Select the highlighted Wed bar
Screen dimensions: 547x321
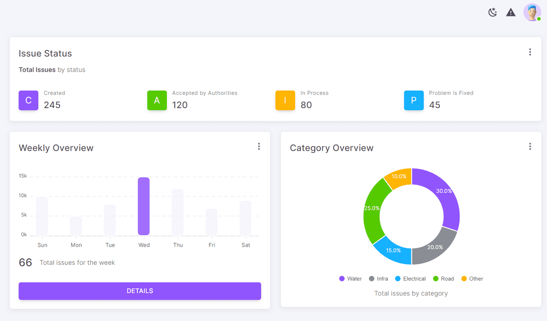click(x=144, y=206)
